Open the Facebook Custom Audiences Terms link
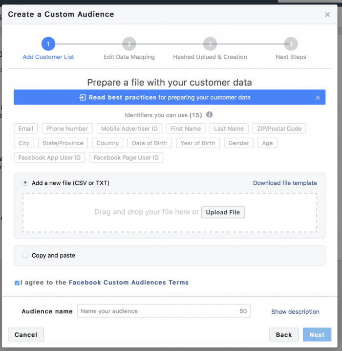The width and height of the screenshot is (342, 351). pyautogui.click(x=128, y=283)
